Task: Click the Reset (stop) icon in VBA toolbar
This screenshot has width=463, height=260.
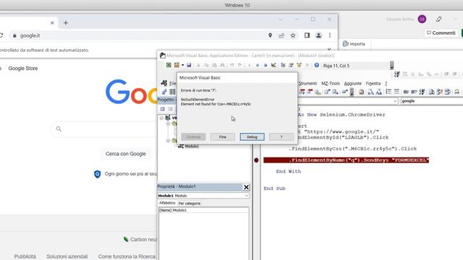Action: pos(266,65)
